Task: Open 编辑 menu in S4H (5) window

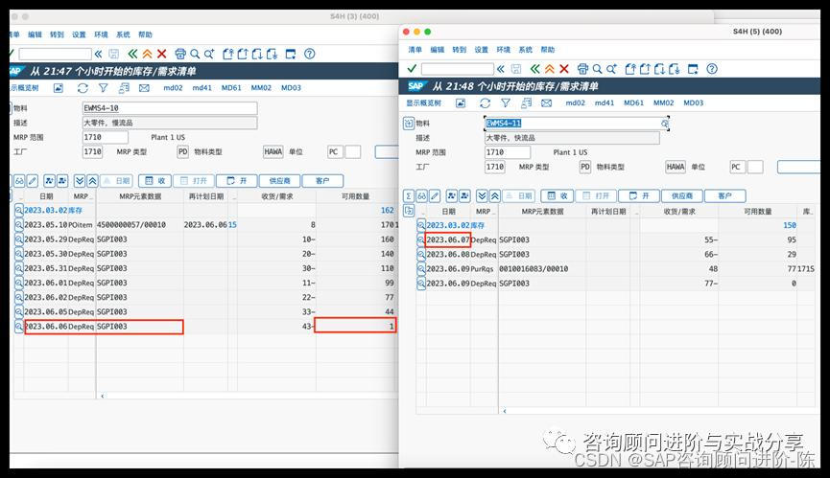Action: pyautogui.click(x=438, y=50)
